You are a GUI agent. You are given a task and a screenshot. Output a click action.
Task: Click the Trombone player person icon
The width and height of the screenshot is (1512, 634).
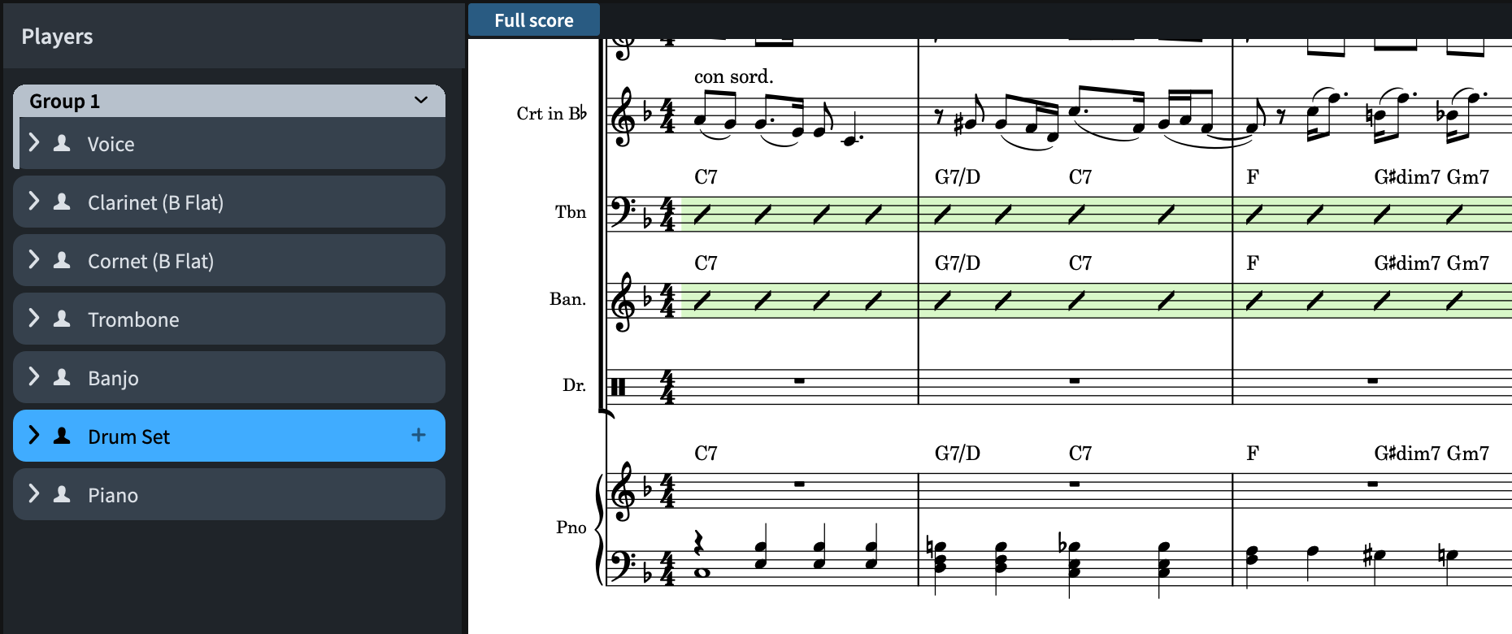pos(62,319)
